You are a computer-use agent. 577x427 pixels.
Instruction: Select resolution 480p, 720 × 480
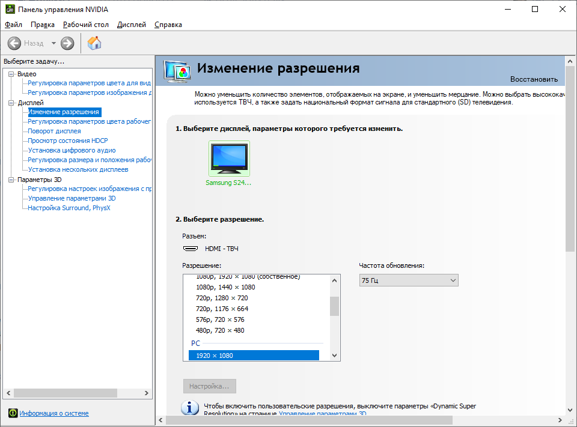(220, 330)
